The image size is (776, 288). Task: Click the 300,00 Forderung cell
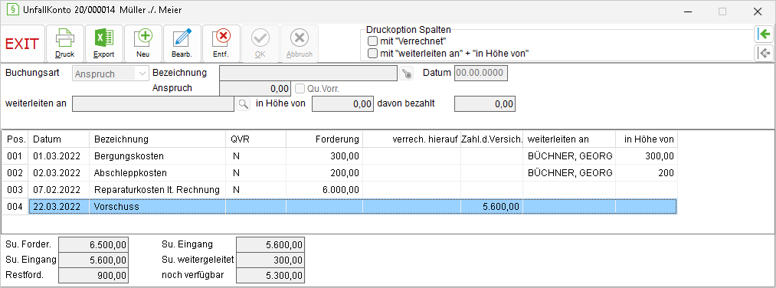[324, 156]
